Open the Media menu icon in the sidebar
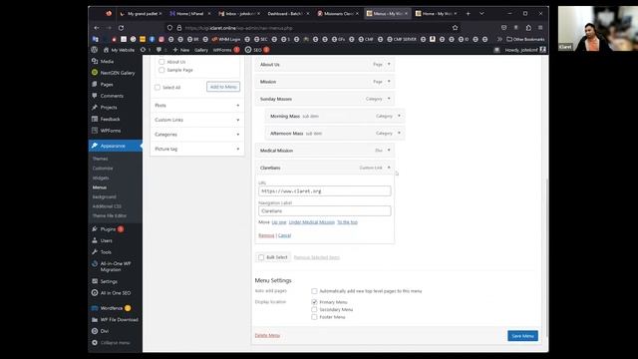The height and width of the screenshot is (359, 638). tap(95, 61)
